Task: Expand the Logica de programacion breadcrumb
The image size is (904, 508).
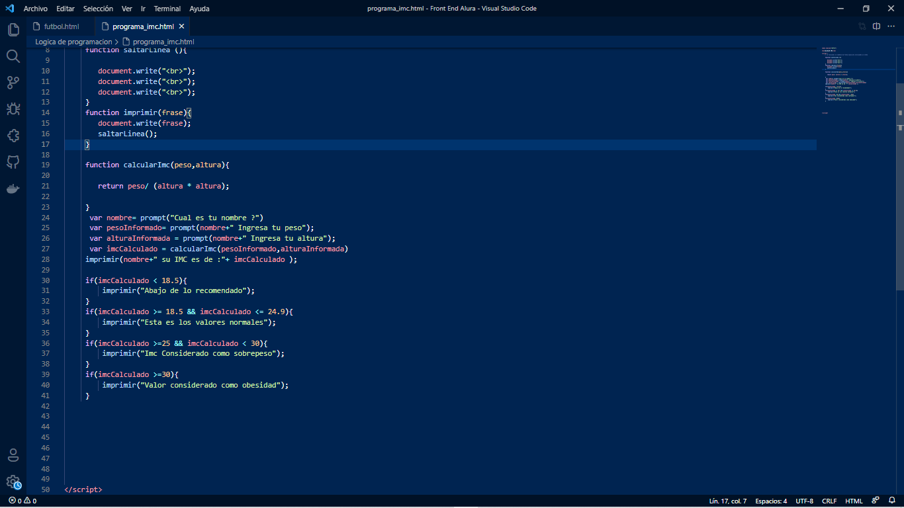Action: click(x=73, y=41)
